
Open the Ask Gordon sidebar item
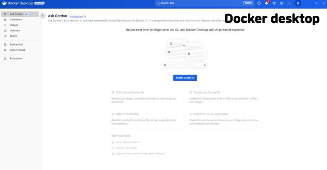[20, 14]
